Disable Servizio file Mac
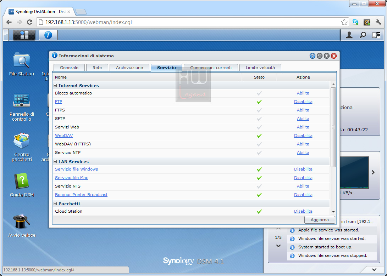Image resolution: width=387 pixels, height=276 pixels. [303, 178]
